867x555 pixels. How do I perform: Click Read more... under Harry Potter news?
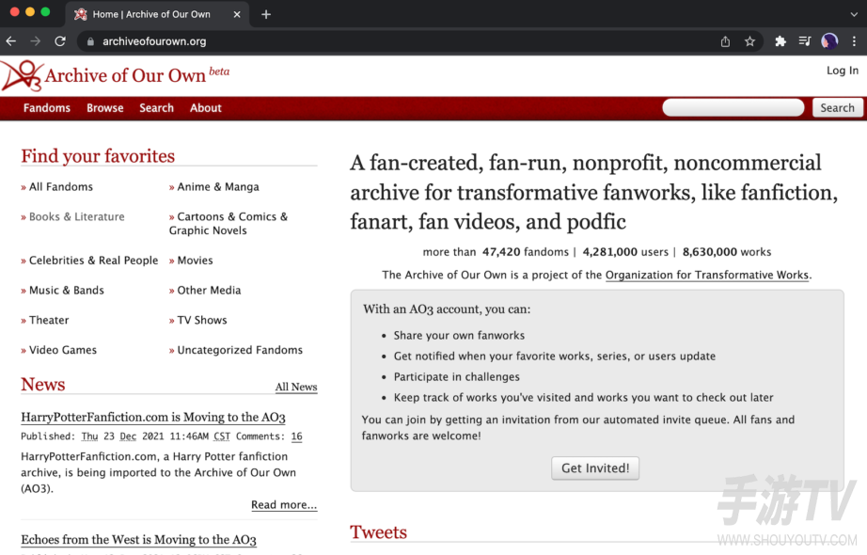click(x=284, y=504)
